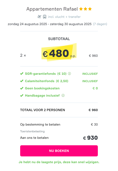Click the bus transfer icon
The height and width of the screenshot is (171, 118).
click(45, 17)
